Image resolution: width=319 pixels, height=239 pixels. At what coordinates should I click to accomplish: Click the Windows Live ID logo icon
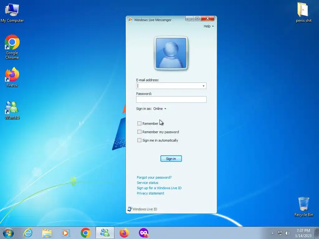[x=130, y=209]
